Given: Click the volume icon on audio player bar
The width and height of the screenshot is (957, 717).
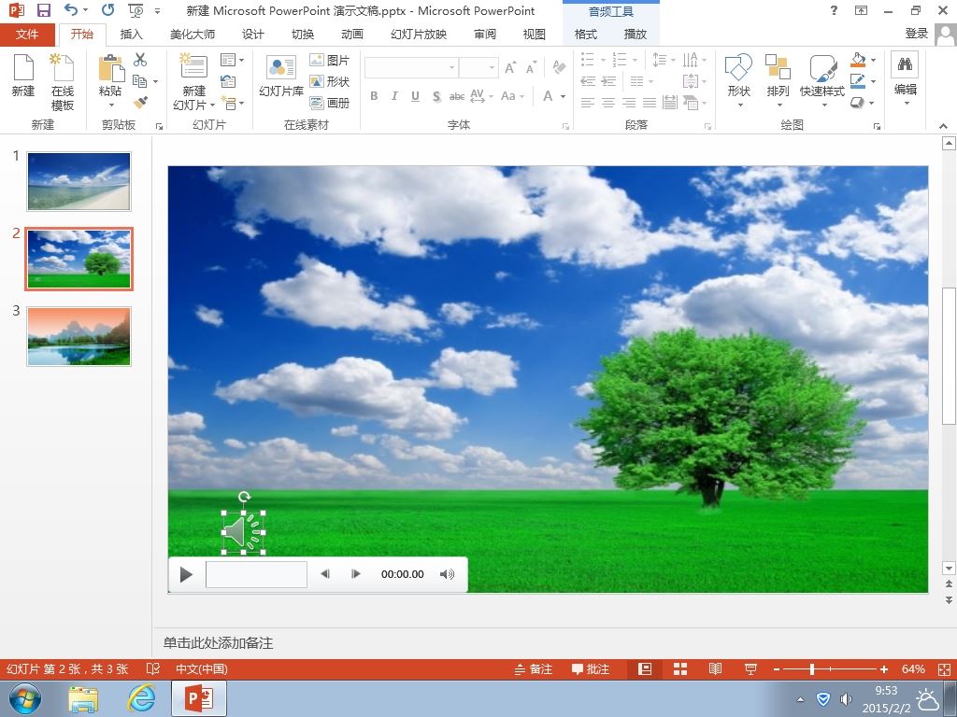Looking at the screenshot, I should [x=448, y=574].
